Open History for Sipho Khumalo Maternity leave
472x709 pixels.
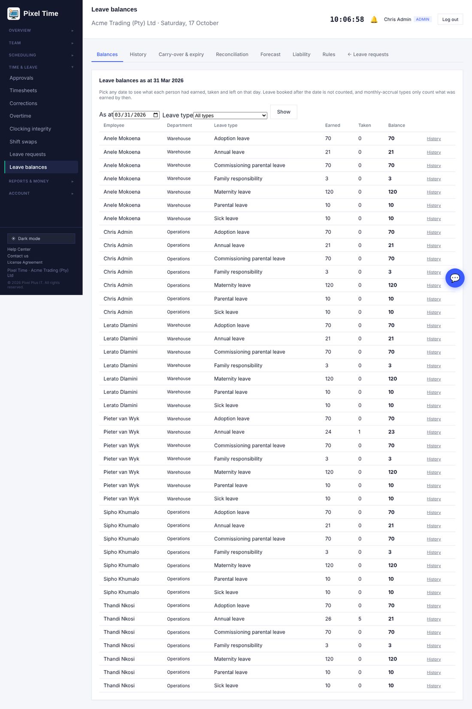click(434, 566)
